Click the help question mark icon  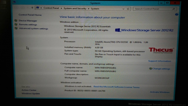point(177,15)
